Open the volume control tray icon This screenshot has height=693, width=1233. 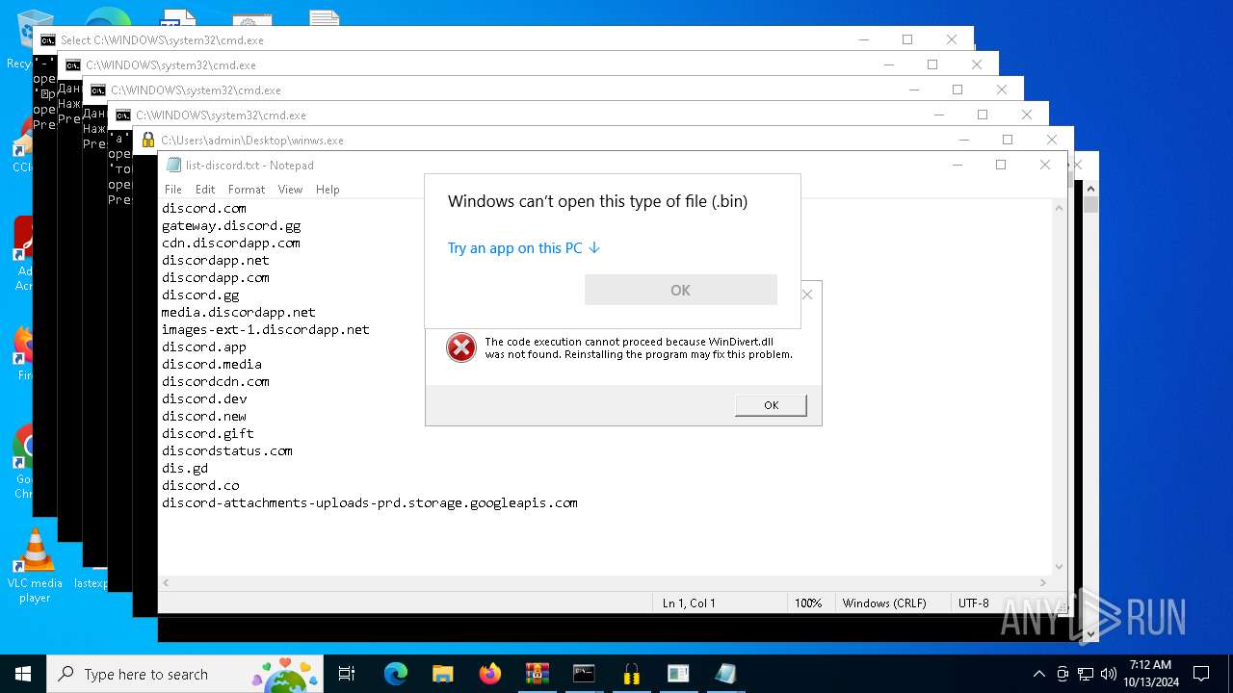[1108, 674]
